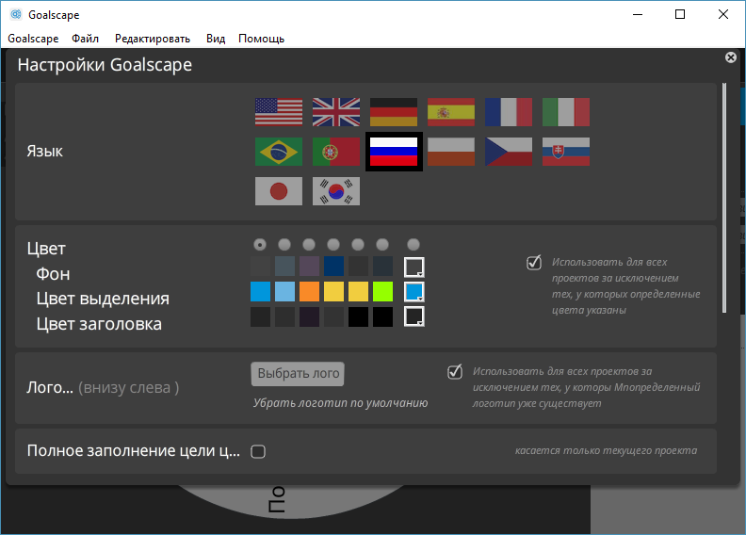This screenshot has width=746, height=535.
Task: Open the custom Фон color picker
Action: 414,267
